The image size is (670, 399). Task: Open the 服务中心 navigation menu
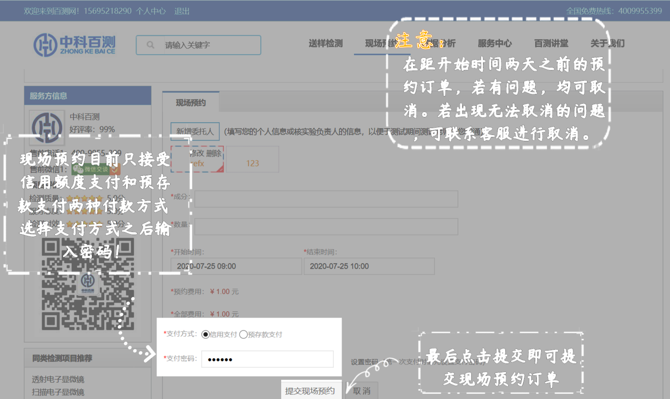[494, 43]
